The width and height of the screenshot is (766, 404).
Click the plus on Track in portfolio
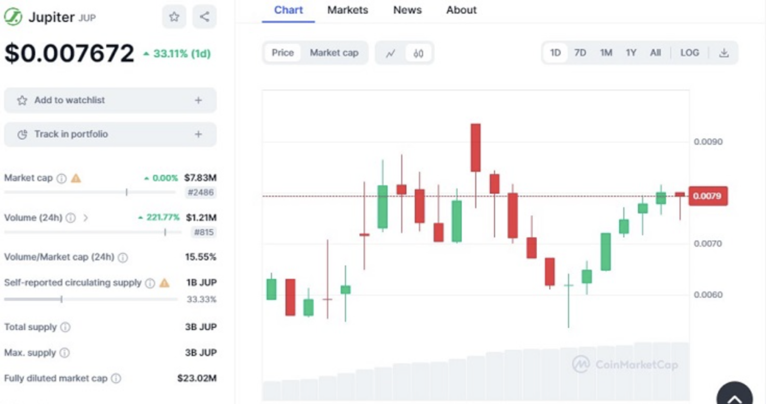[x=198, y=134]
